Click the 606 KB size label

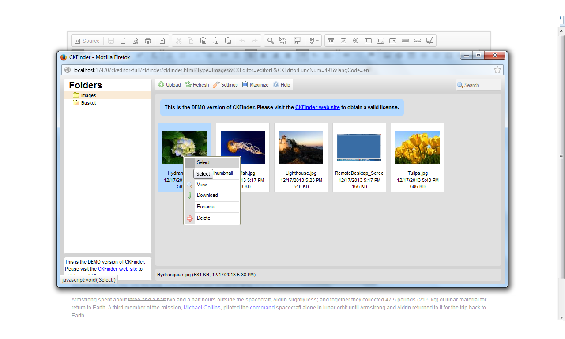pyautogui.click(x=418, y=187)
